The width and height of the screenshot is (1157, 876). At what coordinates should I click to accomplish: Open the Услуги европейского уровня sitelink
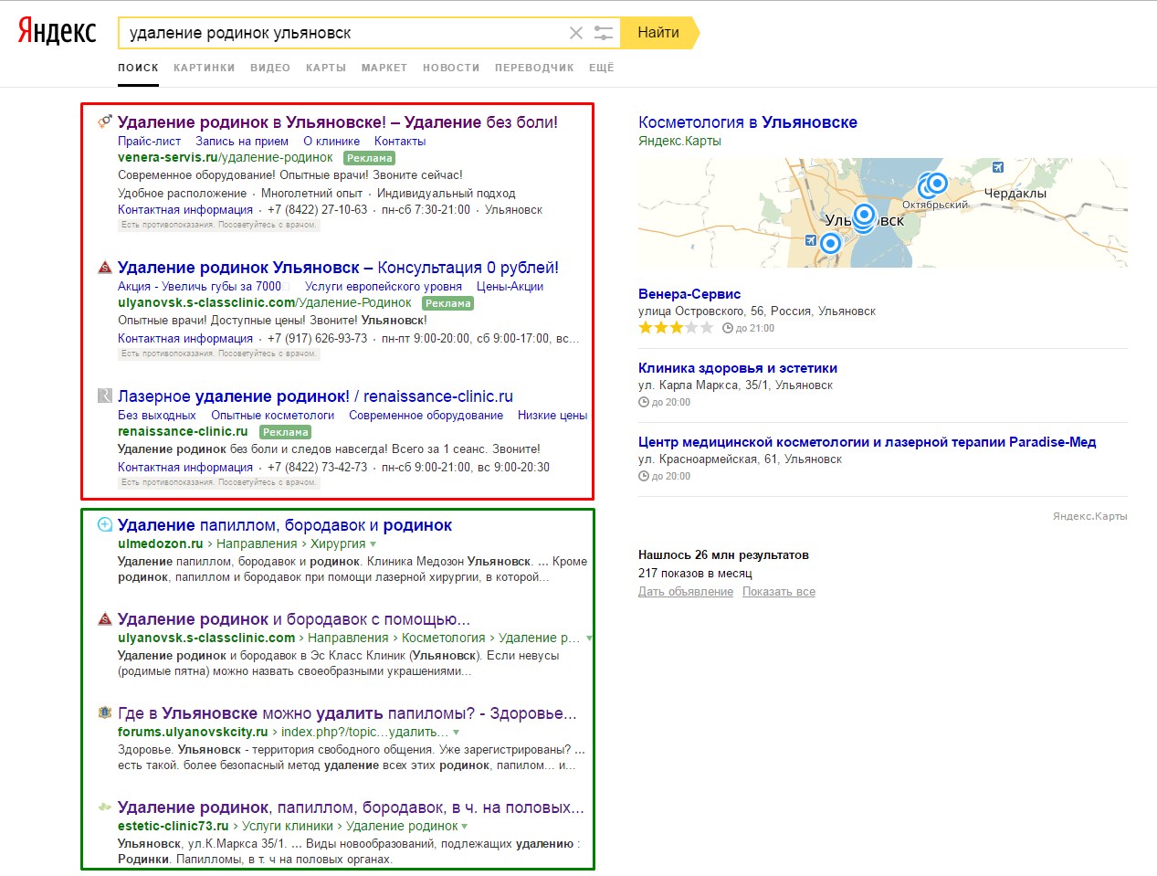[384, 287]
